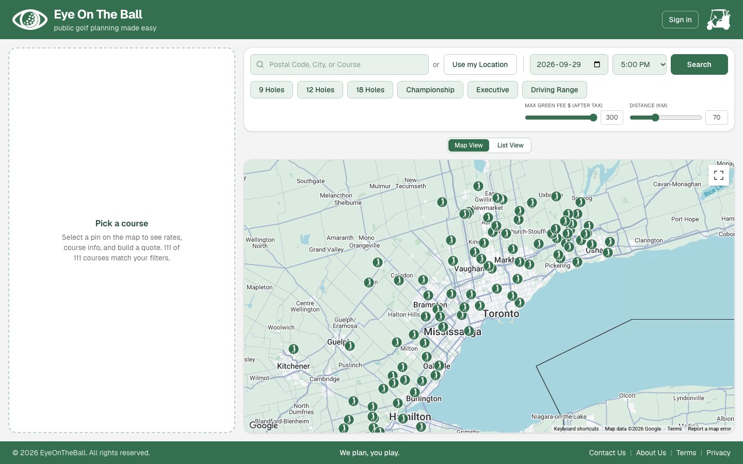The width and height of the screenshot is (743, 464).
Task: Click Use my Location button
Action: pyautogui.click(x=480, y=64)
